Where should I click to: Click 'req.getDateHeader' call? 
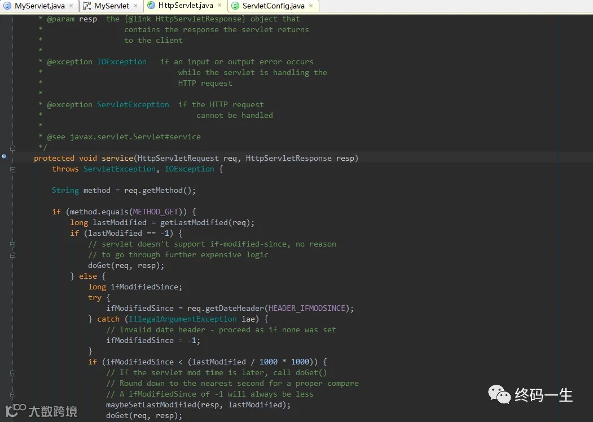(225, 308)
